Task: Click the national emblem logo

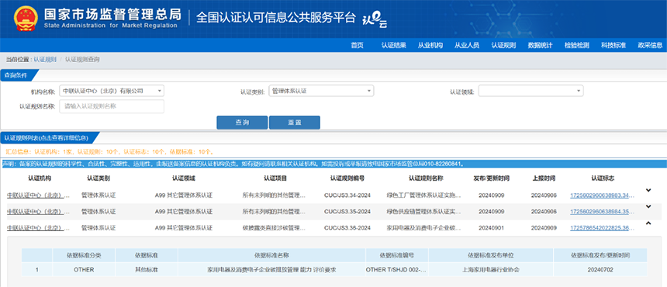Action: click(x=26, y=19)
